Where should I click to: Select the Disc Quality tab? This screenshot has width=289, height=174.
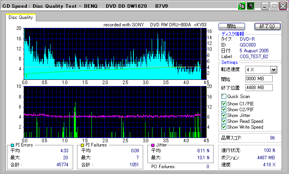tap(21, 17)
